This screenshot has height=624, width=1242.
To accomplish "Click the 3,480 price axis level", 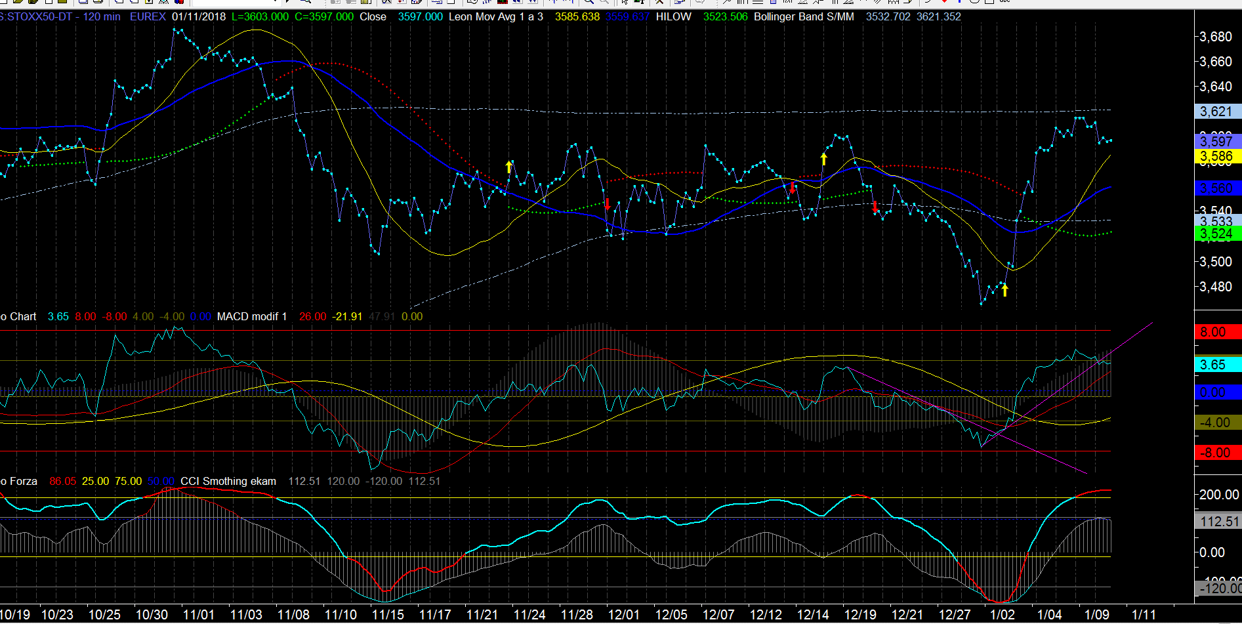I will (x=1216, y=287).
